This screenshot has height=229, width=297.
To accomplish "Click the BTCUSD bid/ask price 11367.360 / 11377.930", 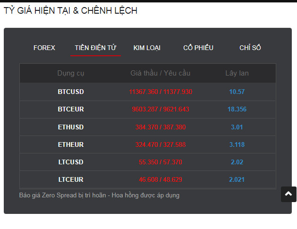I will 161,92.
